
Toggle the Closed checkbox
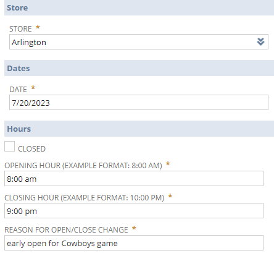coord(9,147)
